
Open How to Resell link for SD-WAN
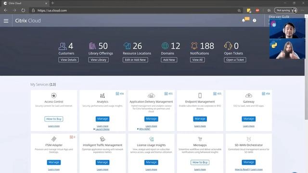tap(242, 170)
